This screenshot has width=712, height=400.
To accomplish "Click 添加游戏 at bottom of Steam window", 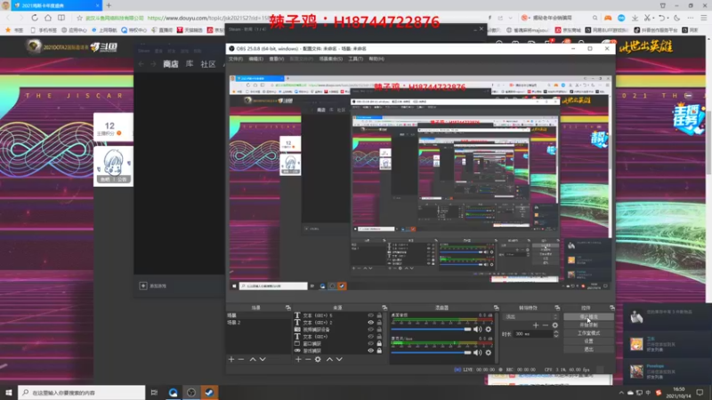I will (x=153, y=286).
